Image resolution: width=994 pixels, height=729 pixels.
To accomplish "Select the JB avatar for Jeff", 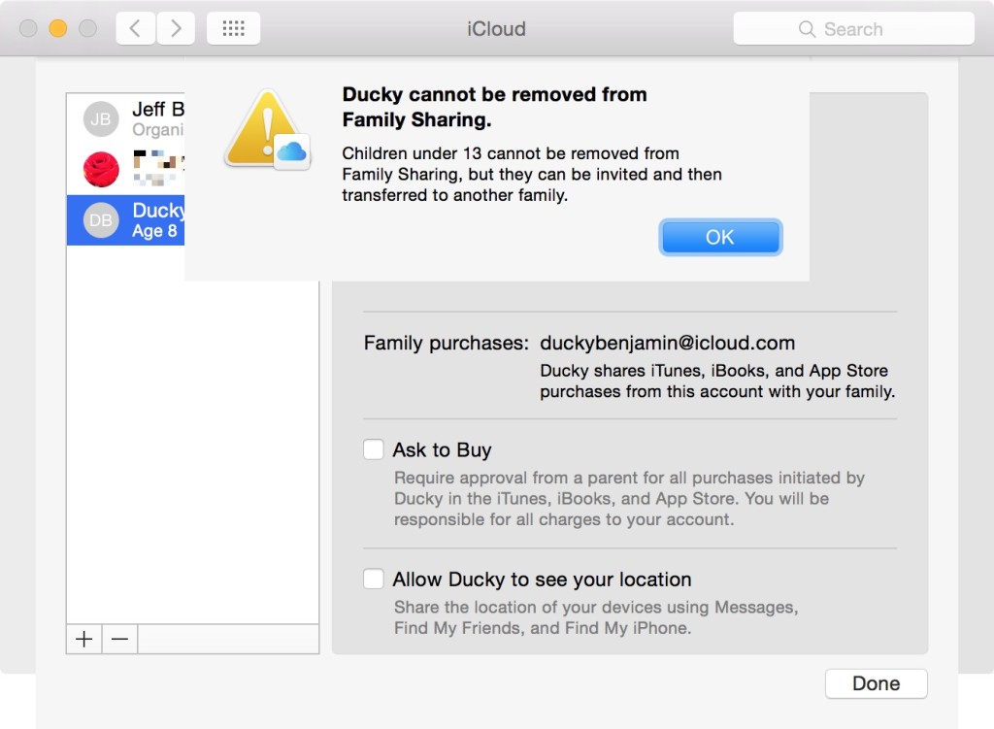I will (101, 118).
